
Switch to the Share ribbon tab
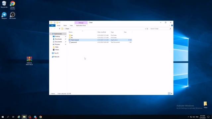(65, 25)
